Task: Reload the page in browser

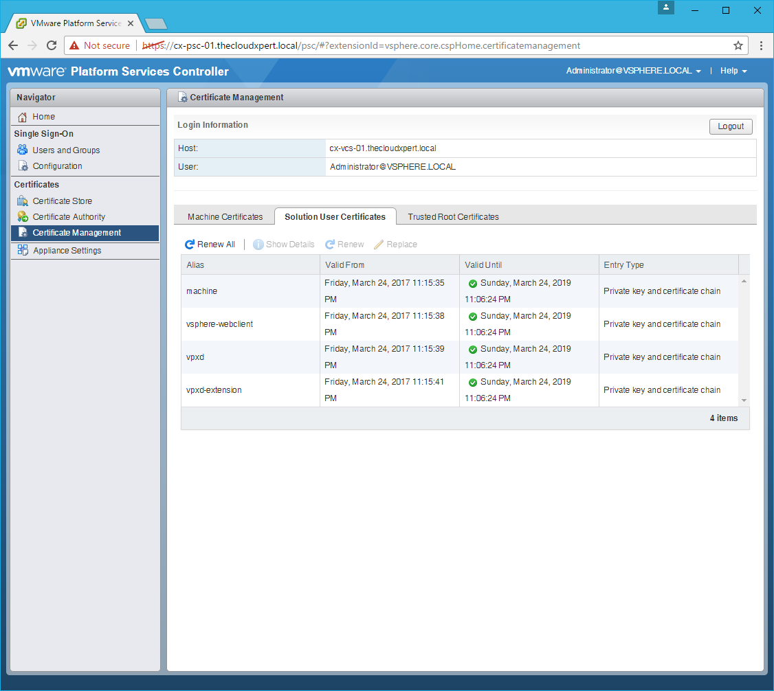Action: point(51,45)
